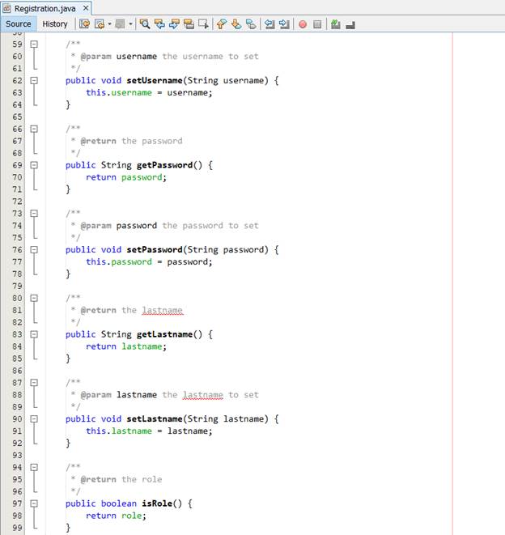
Task: Click line number 63 in gutter
Action: (x=17, y=92)
